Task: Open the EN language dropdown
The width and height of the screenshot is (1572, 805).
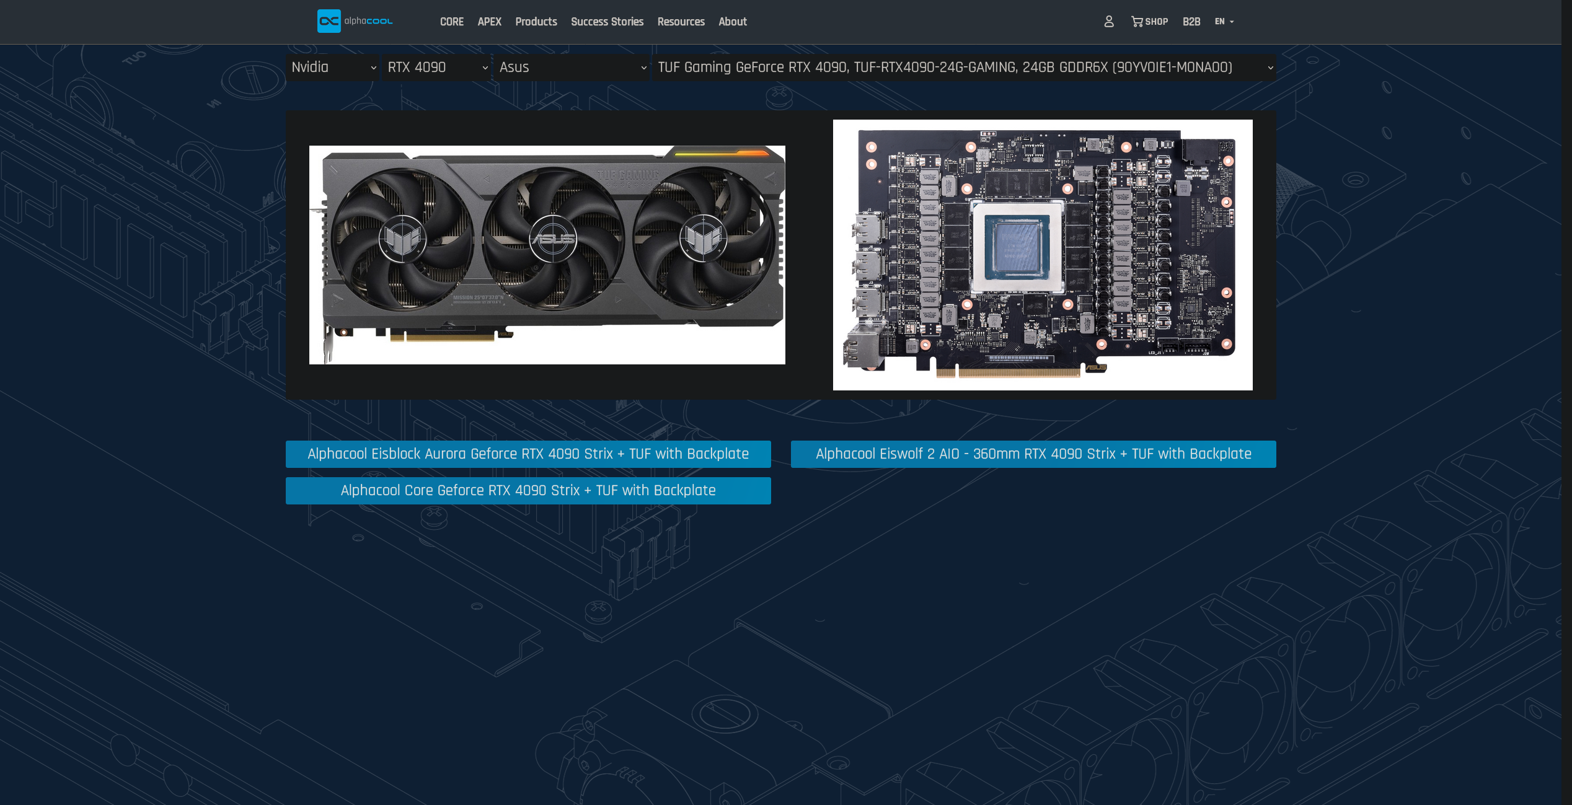Action: (1222, 22)
